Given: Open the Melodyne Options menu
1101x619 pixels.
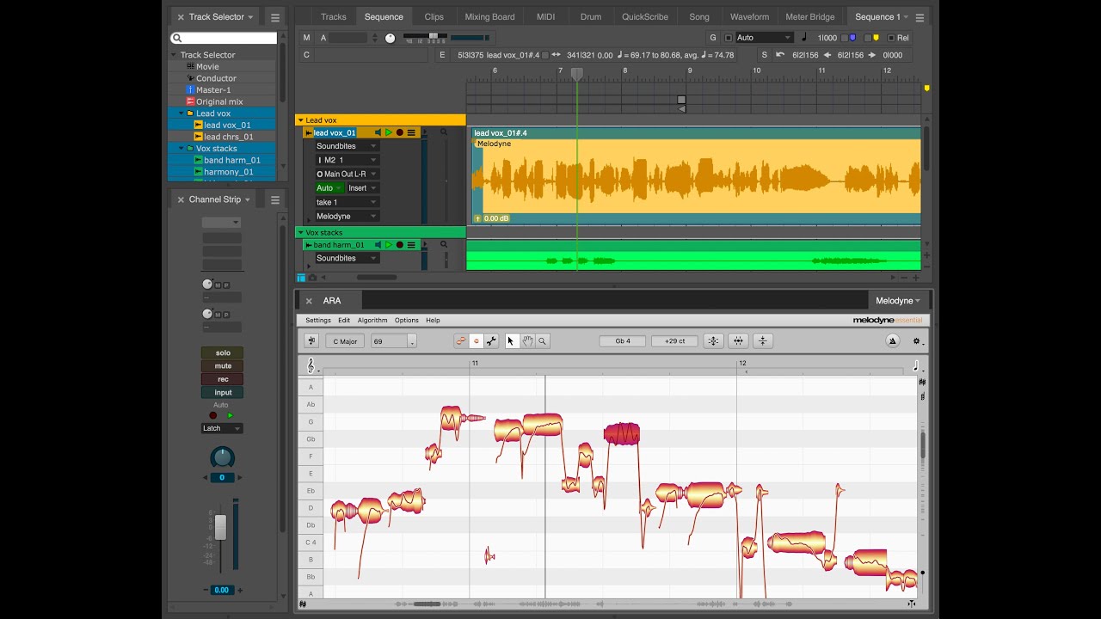Looking at the screenshot, I should tap(406, 321).
